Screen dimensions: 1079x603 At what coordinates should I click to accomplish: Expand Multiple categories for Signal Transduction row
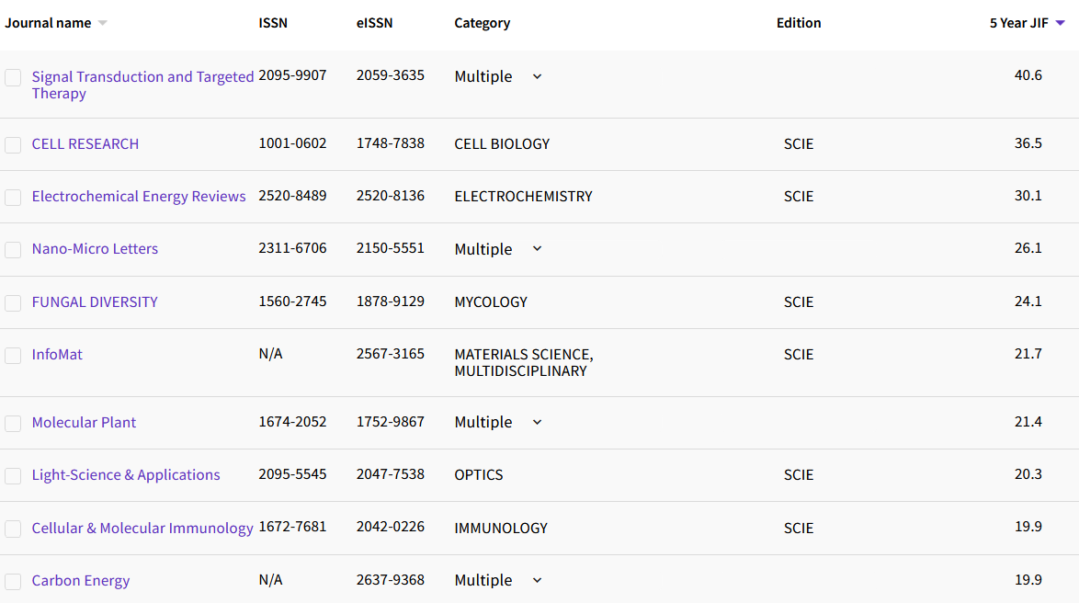[x=537, y=77]
